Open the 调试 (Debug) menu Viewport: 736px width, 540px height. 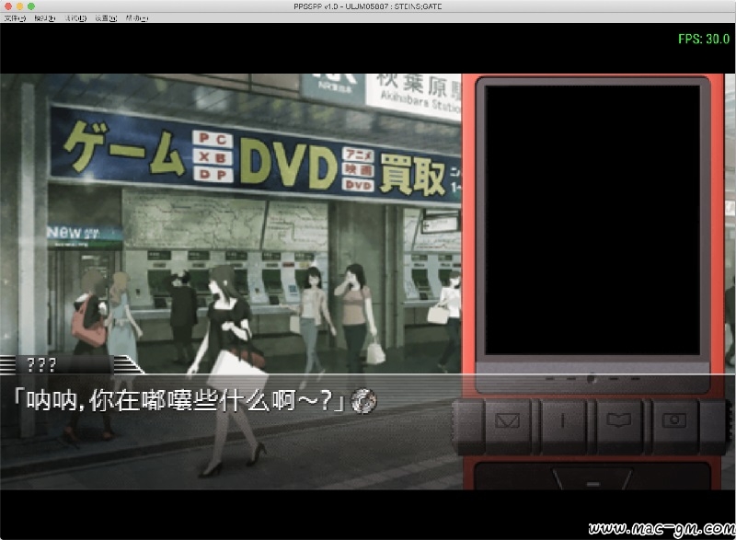75,18
